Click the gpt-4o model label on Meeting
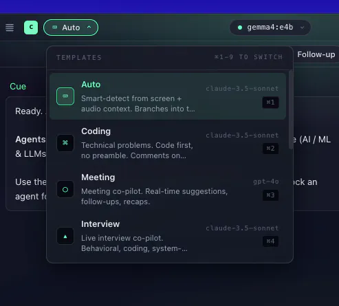 tap(266, 182)
